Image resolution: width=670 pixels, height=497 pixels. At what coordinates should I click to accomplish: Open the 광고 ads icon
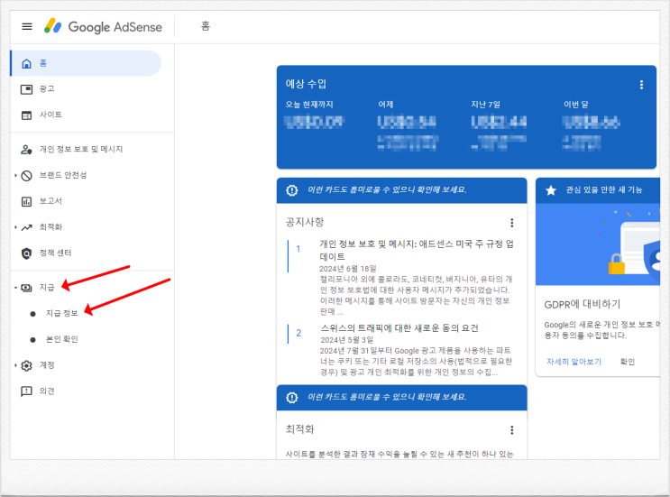[26, 89]
